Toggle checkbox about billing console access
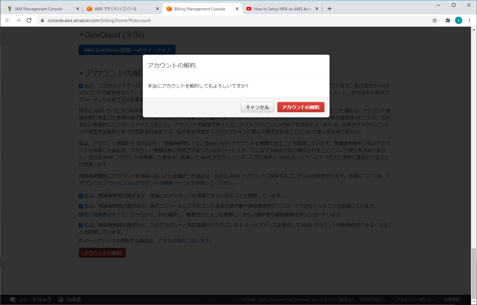This screenshot has height=305, width=477. coord(81,206)
